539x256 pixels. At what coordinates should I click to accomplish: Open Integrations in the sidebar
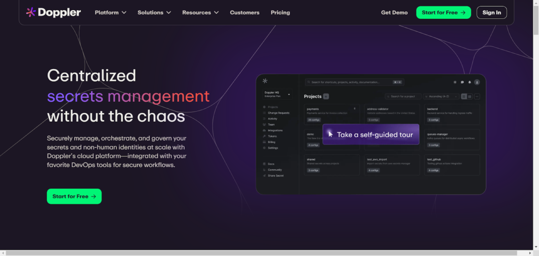click(x=273, y=131)
